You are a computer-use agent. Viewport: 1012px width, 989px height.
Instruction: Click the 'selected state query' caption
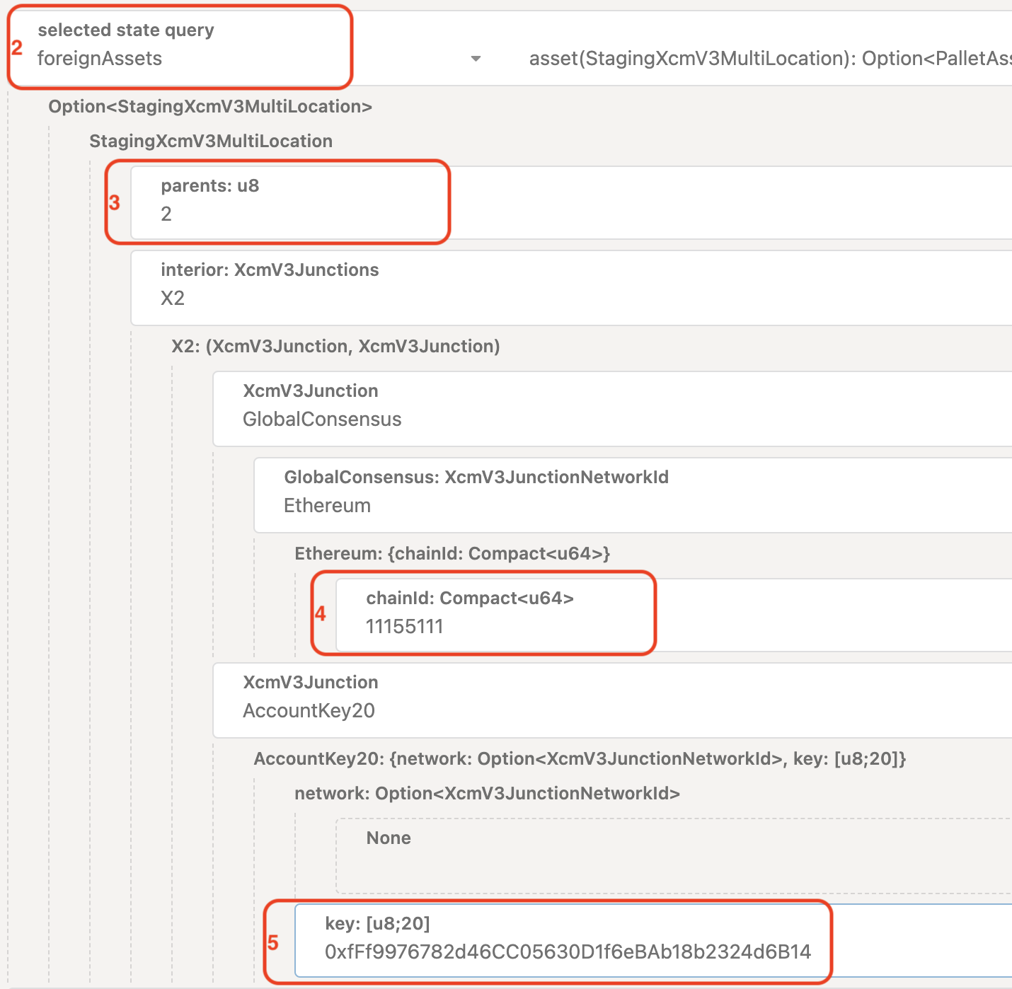click(x=126, y=30)
